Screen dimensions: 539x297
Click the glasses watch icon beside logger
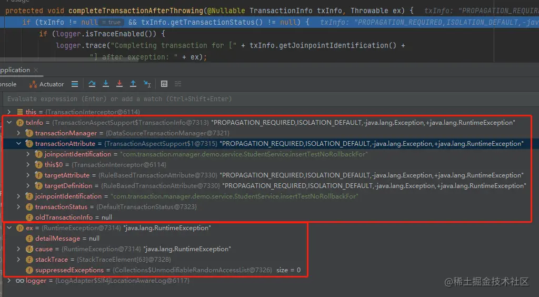20,281
